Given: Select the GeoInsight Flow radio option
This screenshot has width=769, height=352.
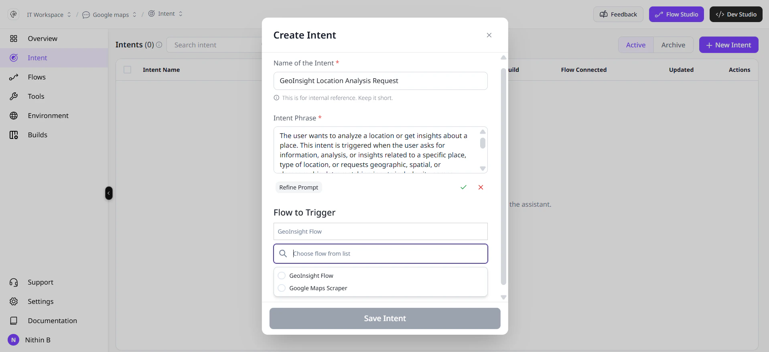Looking at the screenshot, I should click(282, 276).
